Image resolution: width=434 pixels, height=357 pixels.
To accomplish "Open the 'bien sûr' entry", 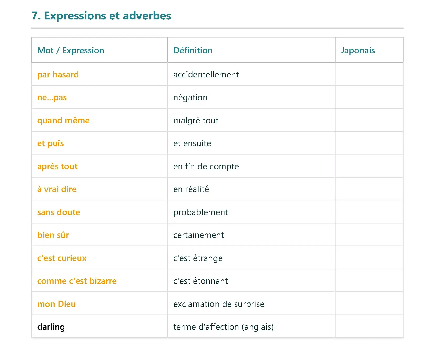I will [x=53, y=235].
